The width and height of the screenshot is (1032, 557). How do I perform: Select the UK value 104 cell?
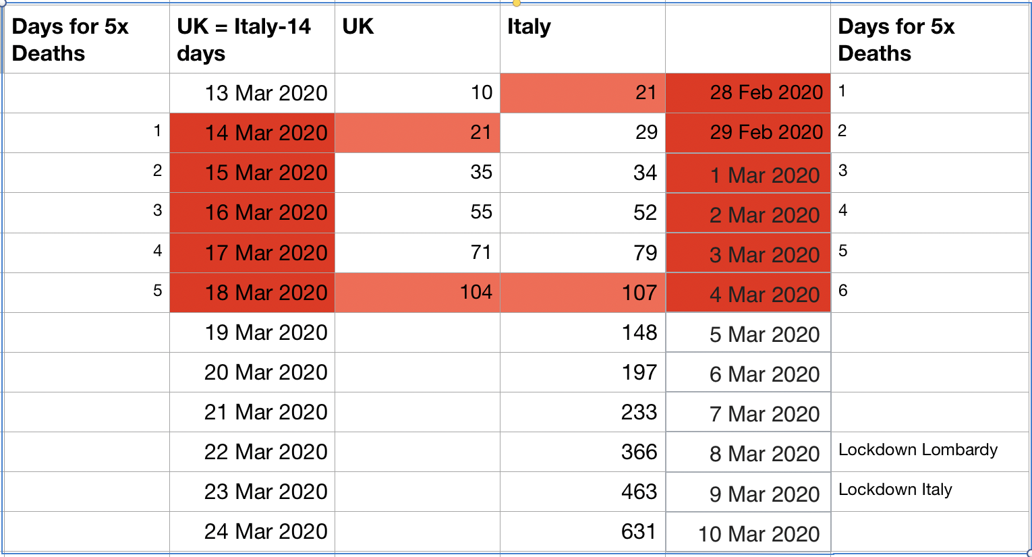[x=418, y=293]
